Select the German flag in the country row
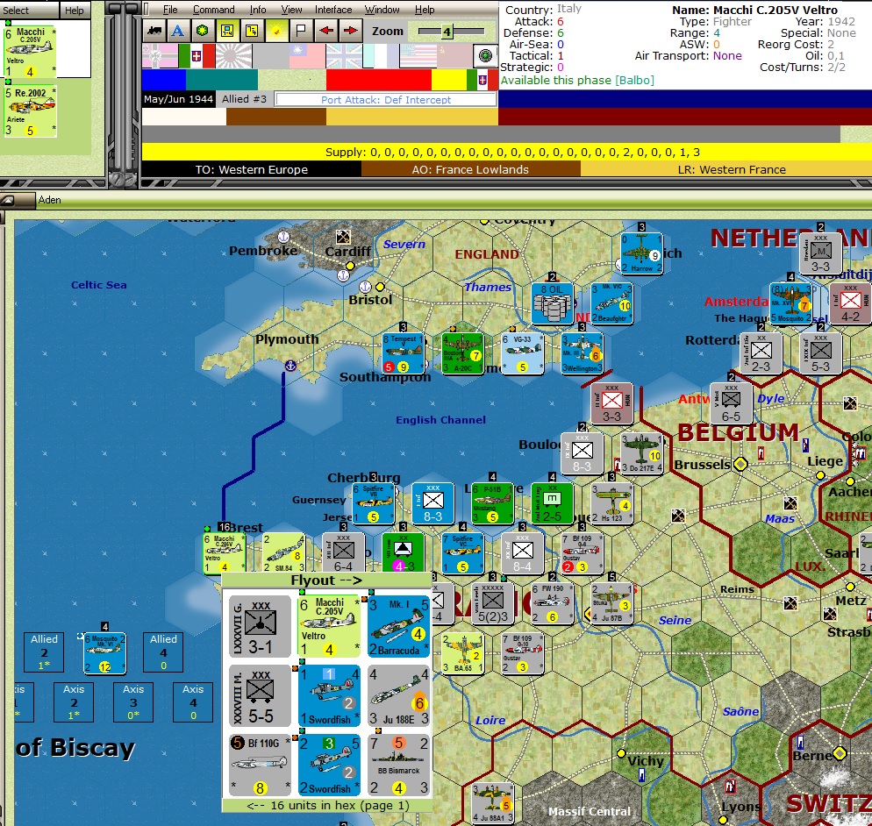Viewport: 872px width, 826px height. (161, 56)
